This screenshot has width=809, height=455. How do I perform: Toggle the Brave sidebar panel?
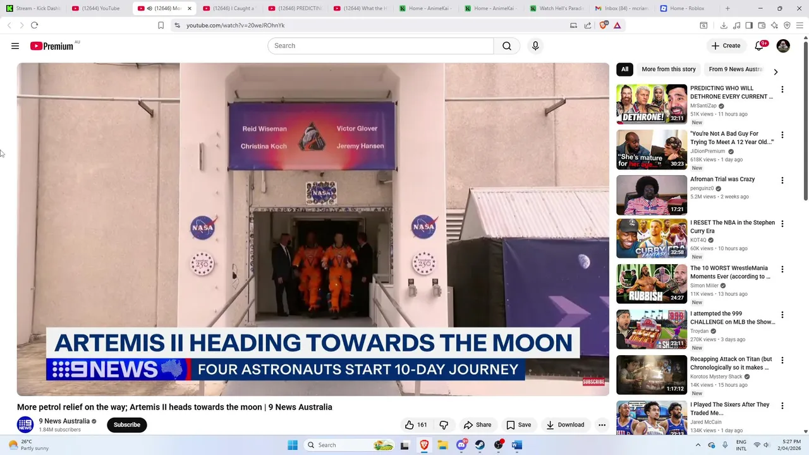[x=749, y=25]
